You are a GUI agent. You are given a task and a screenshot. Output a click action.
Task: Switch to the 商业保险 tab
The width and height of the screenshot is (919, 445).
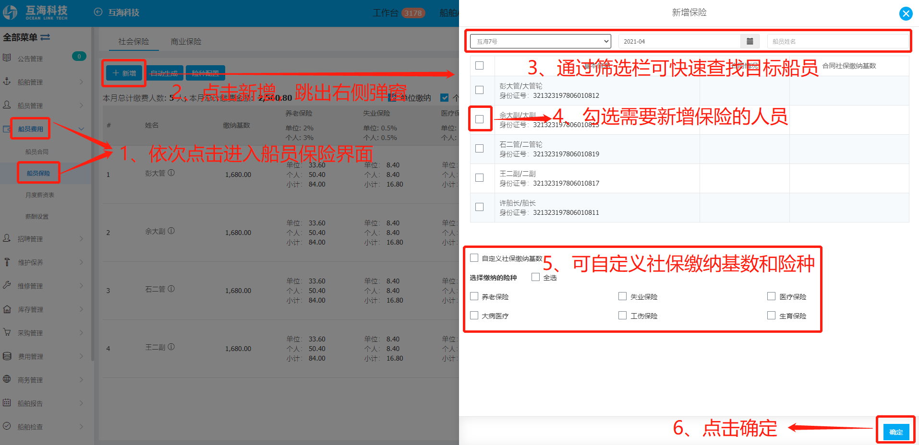pos(186,42)
